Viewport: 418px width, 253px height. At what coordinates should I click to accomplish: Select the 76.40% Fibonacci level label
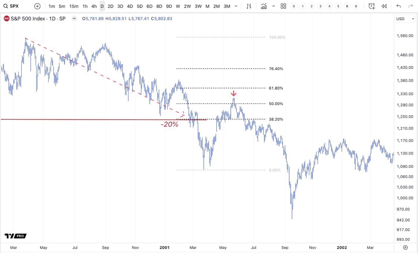click(276, 69)
